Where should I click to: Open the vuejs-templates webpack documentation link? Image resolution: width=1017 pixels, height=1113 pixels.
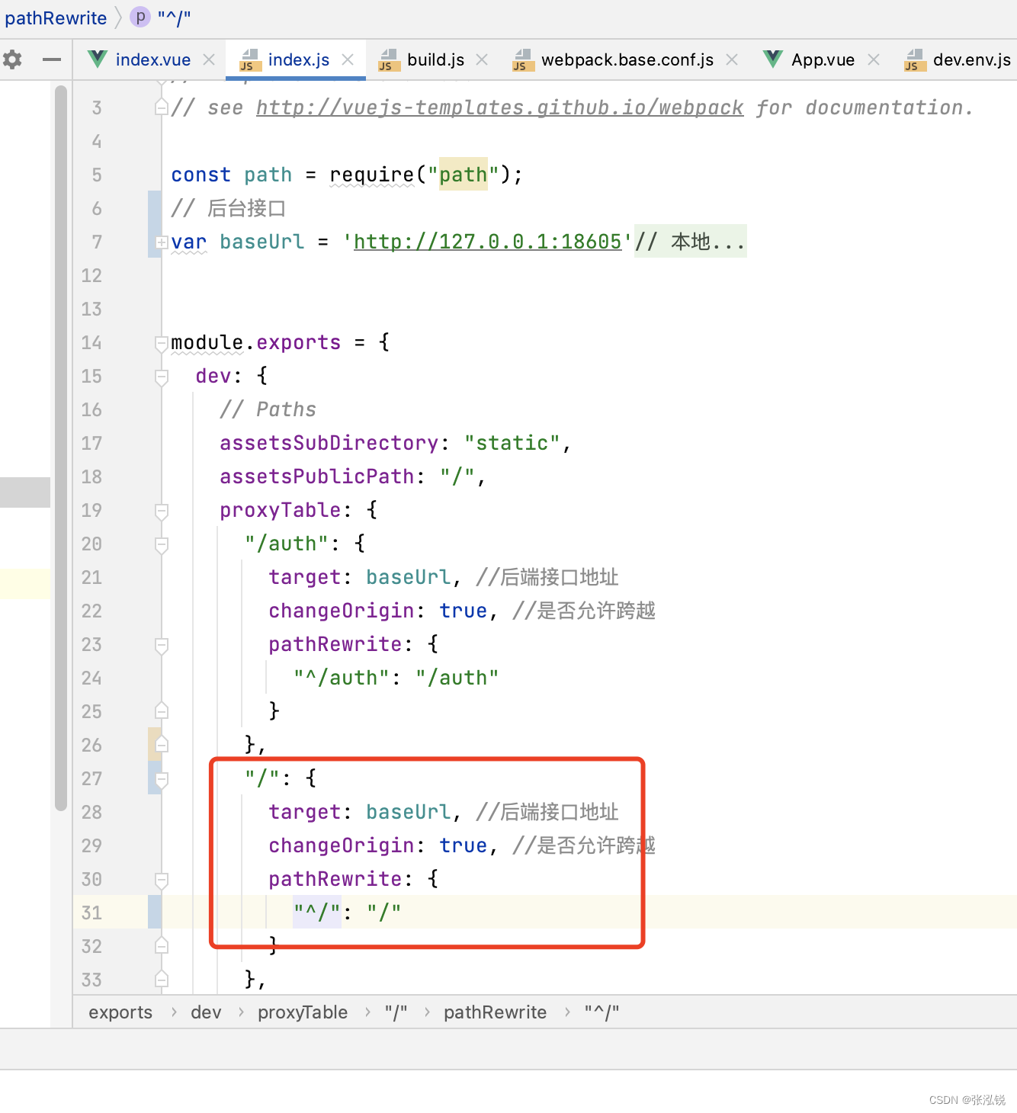[499, 107]
